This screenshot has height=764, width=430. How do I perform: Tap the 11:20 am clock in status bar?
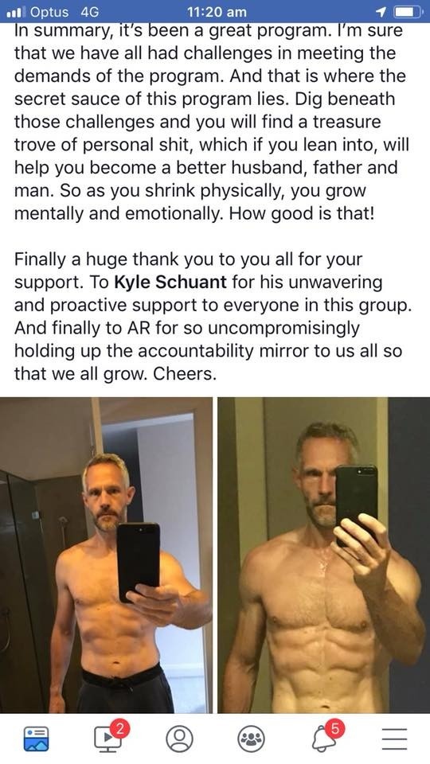point(217,12)
